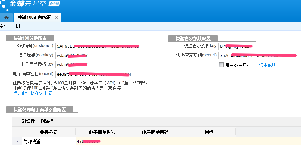This screenshot has width=301, height=146.
Task: Click 新增行 to add a row
Action: click(x=28, y=121)
